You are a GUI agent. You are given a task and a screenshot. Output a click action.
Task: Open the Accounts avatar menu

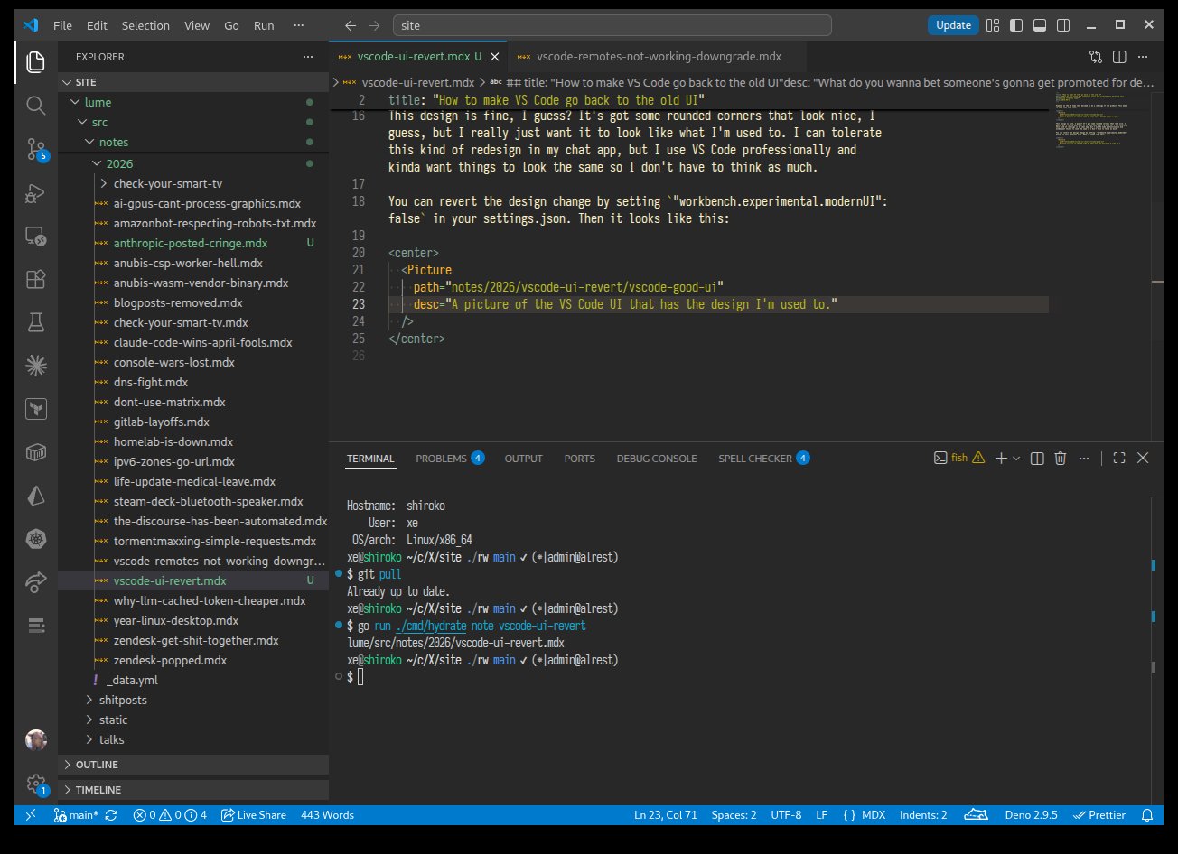pos(36,740)
